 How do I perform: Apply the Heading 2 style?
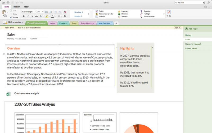click(78, 16)
